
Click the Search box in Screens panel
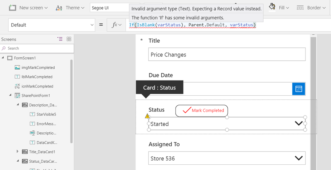click(36, 48)
